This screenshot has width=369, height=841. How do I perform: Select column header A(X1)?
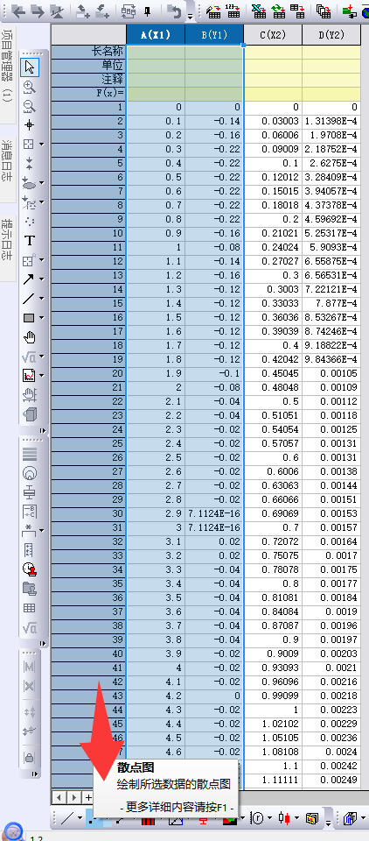pyautogui.click(x=156, y=35)
